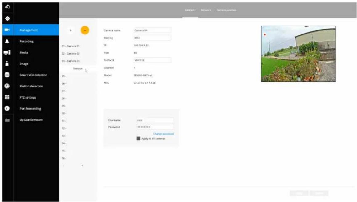357x202 pixels.
Task: Open the user account icon section
Action: point(7,63)
